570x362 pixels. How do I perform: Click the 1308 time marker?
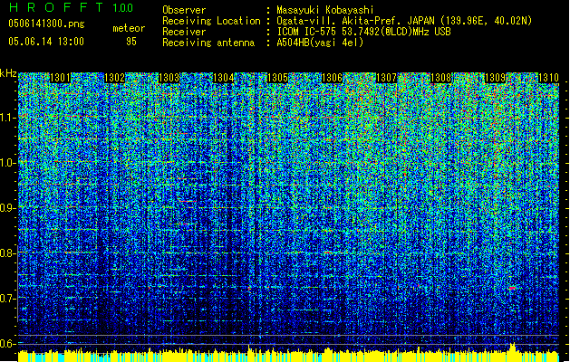click(x=441, y=79)
